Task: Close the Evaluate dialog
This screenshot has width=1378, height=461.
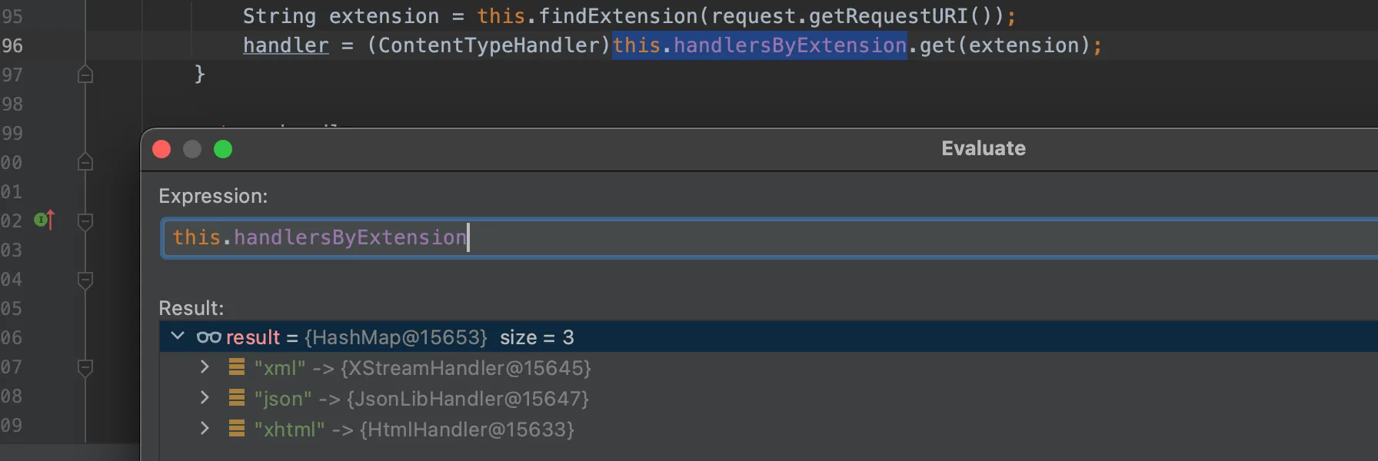Action: [x=161, y=149]
